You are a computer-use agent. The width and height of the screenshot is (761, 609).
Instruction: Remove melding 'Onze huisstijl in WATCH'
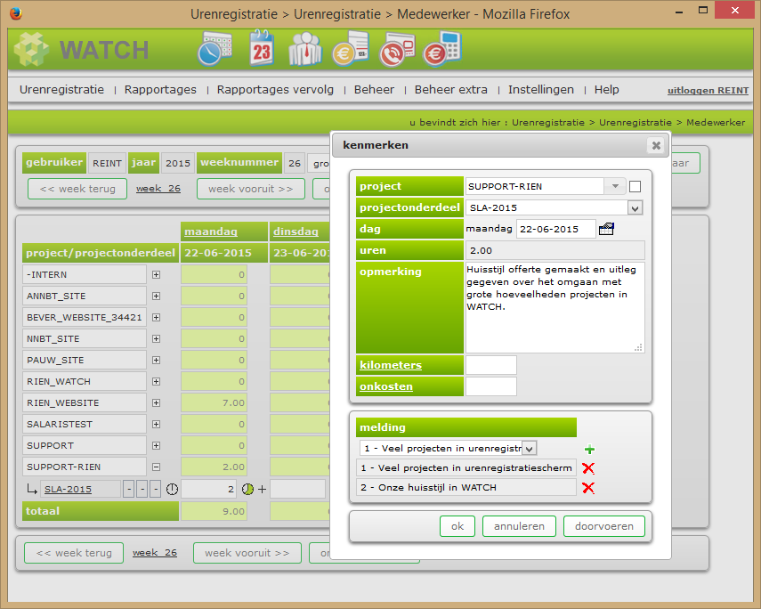[x=588, y=488]
